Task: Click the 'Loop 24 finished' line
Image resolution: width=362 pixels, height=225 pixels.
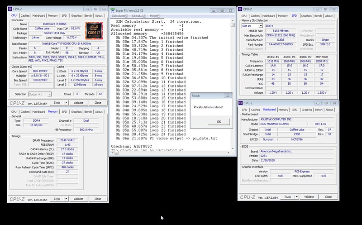Action: pyautogui.click(x=151, y=134)
